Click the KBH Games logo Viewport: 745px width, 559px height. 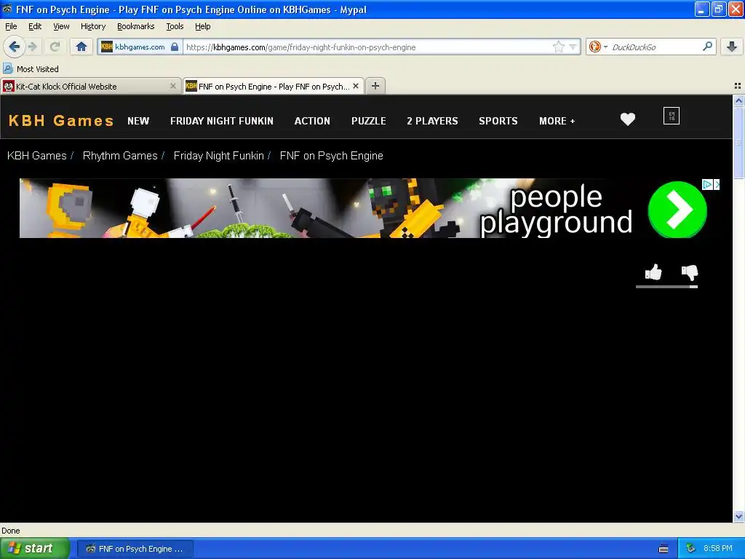pyautogui.click(x=61, y=121)
